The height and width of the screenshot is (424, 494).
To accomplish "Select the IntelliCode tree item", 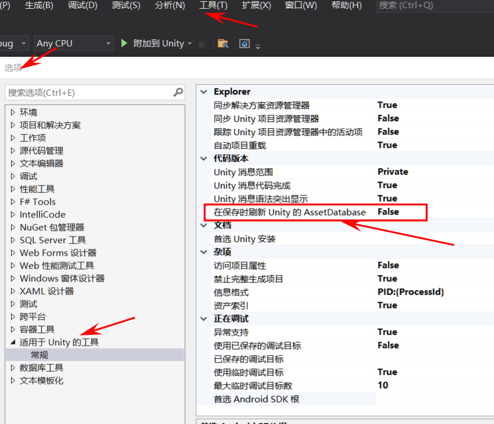I will (x=42, y=215).
